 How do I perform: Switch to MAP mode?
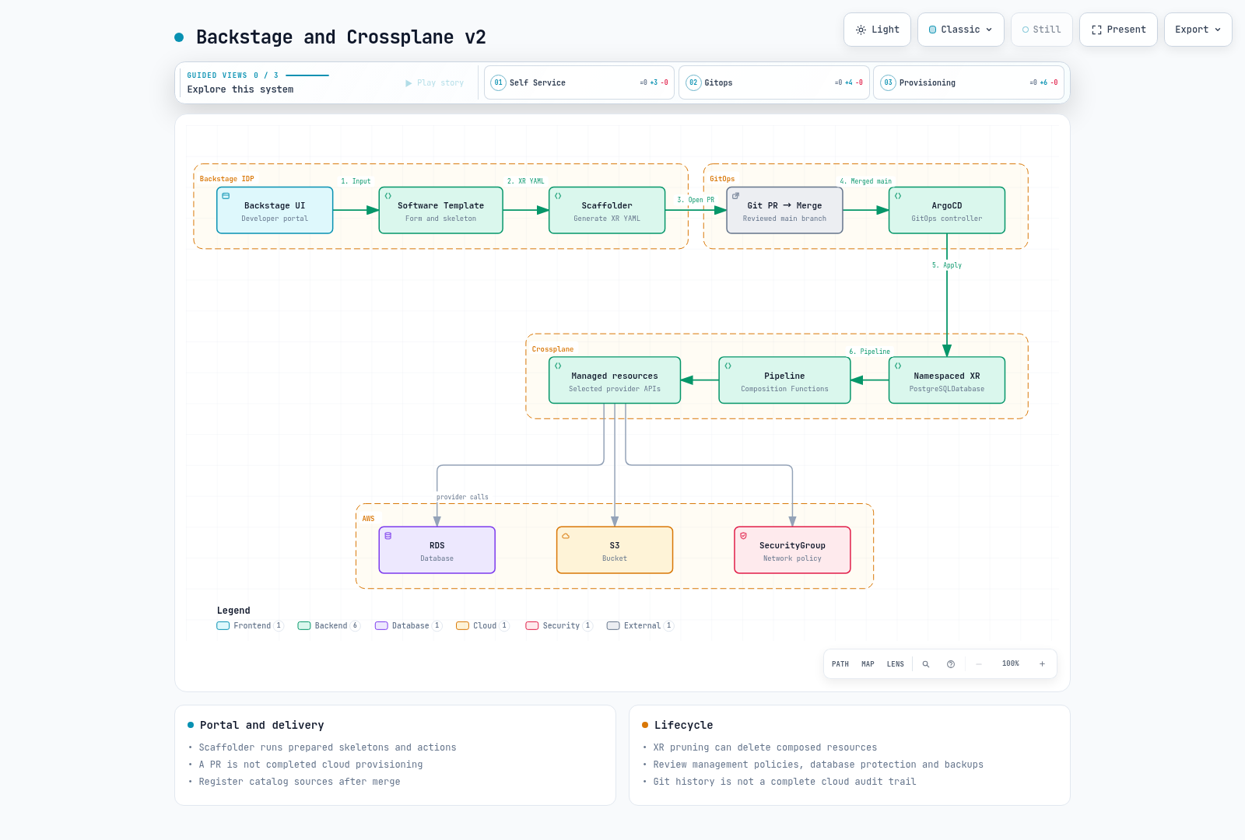(x=868, y=664)
